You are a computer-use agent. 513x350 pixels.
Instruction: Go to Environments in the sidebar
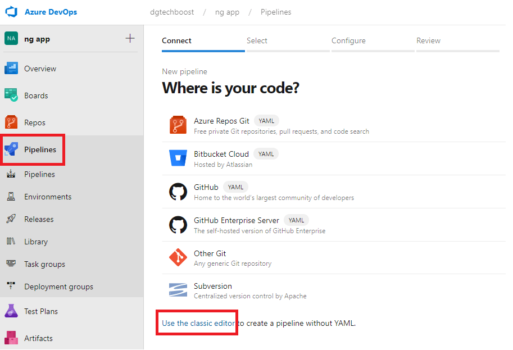[48, 197]
